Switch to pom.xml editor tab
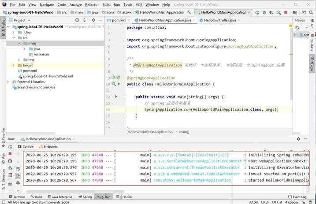 (x=119, y=20)
